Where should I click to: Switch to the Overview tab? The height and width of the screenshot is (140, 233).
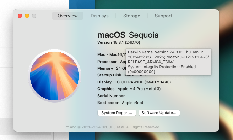[x=67, y=16]
